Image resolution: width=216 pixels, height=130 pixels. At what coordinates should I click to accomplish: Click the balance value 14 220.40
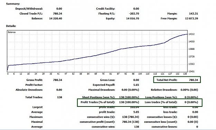[56, 18]
